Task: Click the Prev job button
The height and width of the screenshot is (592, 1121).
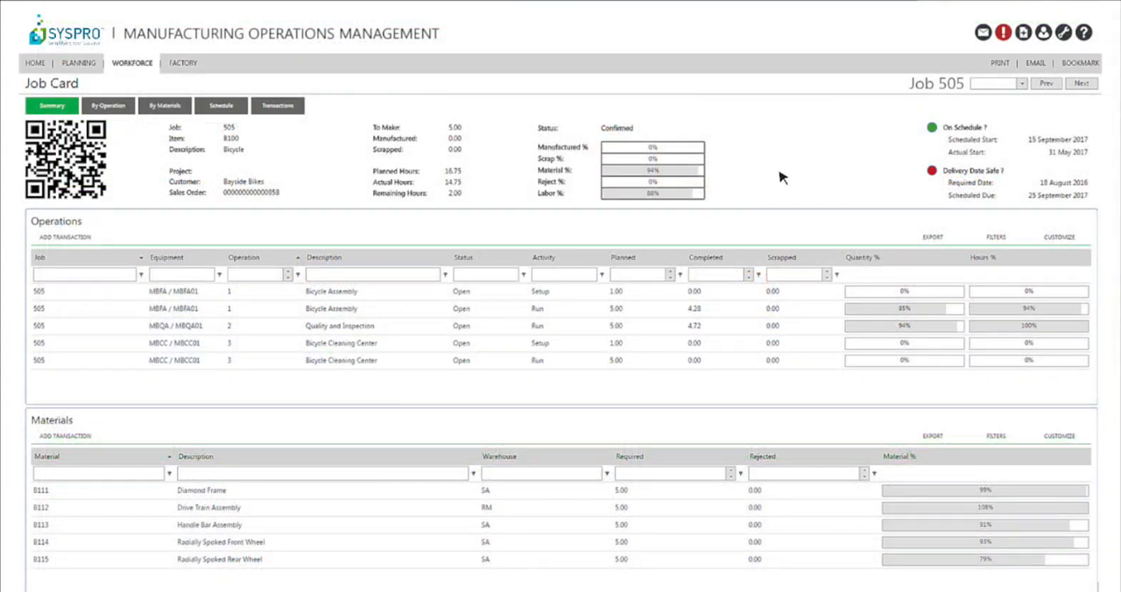Action: (x=1047, y=83)
